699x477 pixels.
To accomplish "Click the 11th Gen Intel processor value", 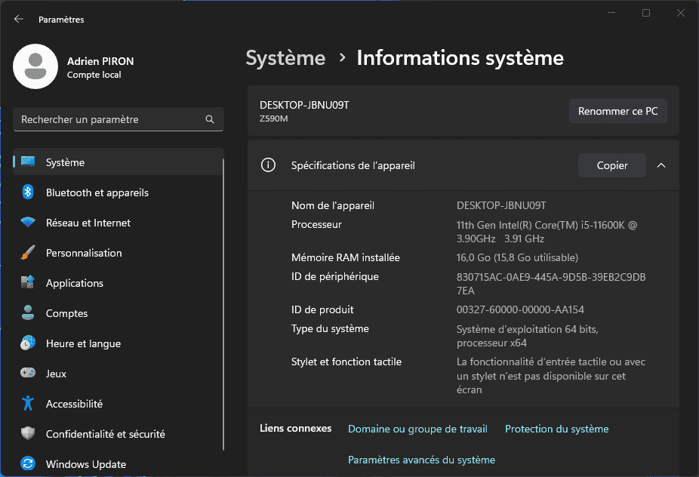I will pos(547,232).
